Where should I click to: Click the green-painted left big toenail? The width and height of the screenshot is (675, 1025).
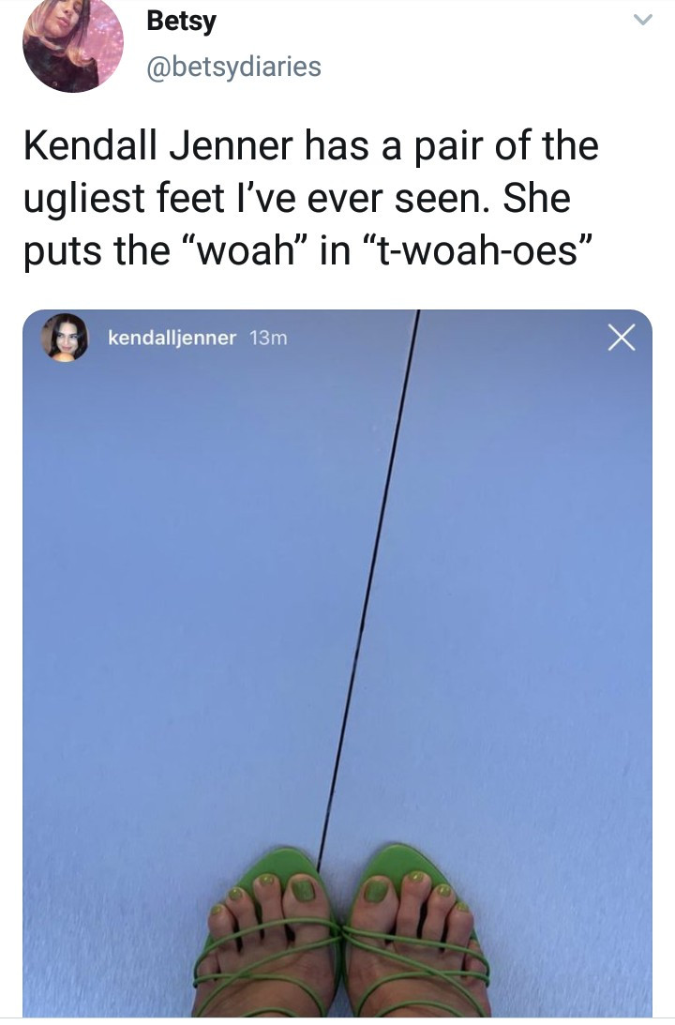click(303, 890)
